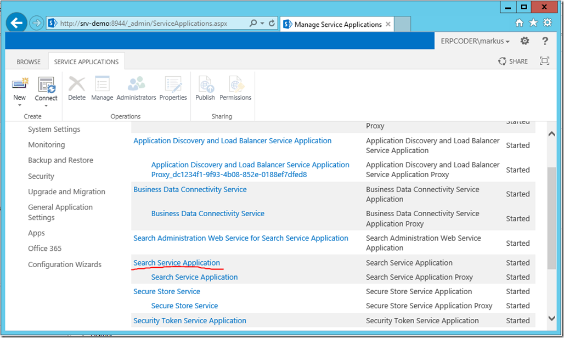Open Manage from the ribbon

pos(102,85)
